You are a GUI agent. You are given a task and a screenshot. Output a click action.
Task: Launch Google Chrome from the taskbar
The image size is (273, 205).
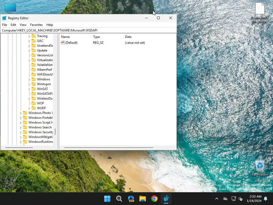[x=154, y=199]
